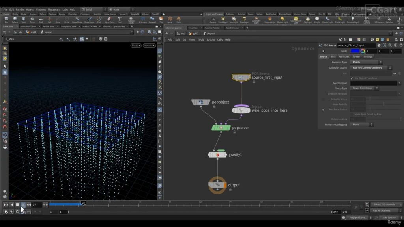Image resolution: width=404 pixels, height=227 pixels.
Task: Select the Curve Bezier shelf tool
Action: (x=77, y=20)
